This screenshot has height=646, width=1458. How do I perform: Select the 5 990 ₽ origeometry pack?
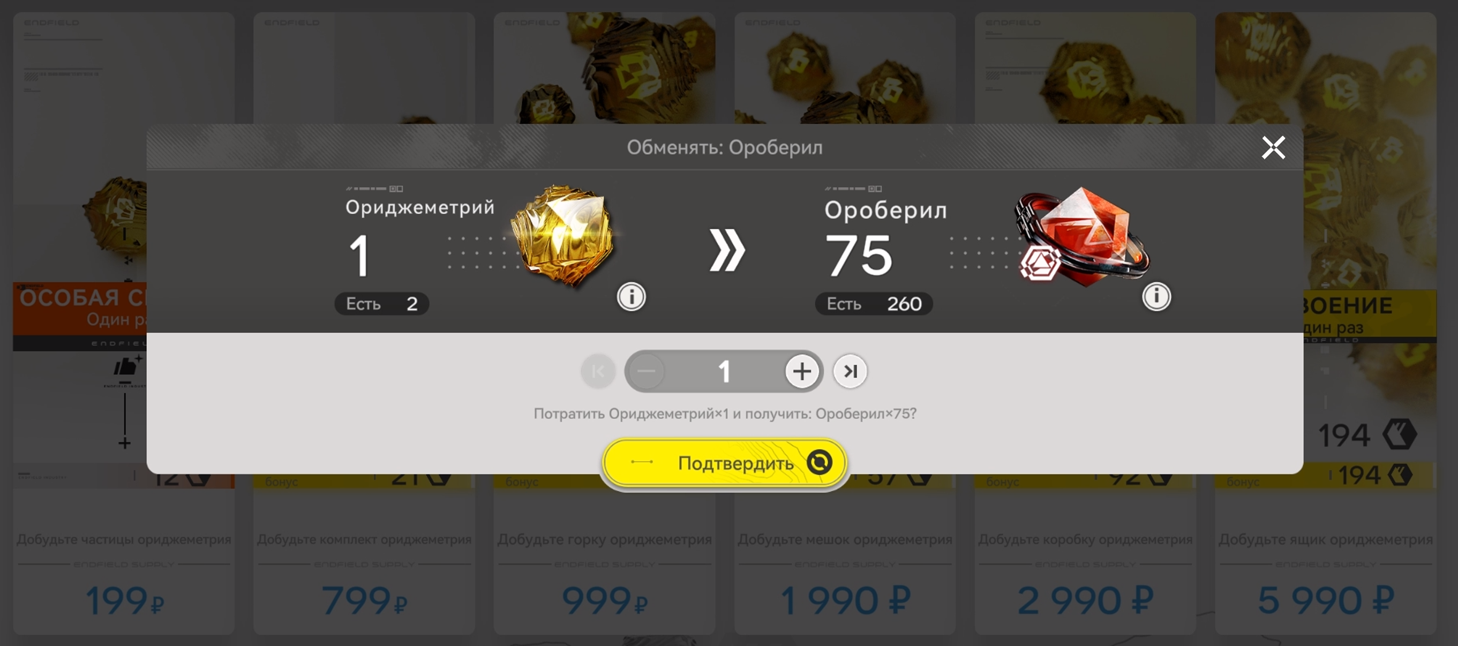(1326, 600)
